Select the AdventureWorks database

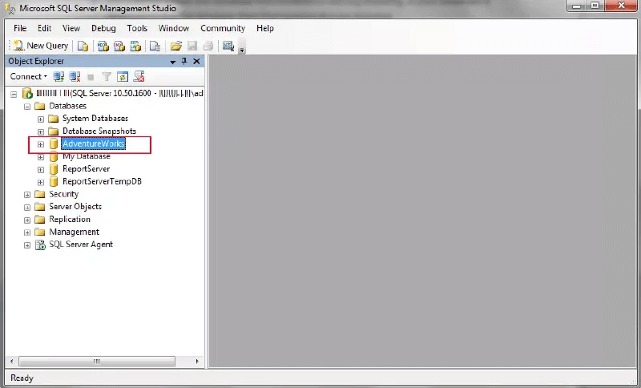click(94, 144)
